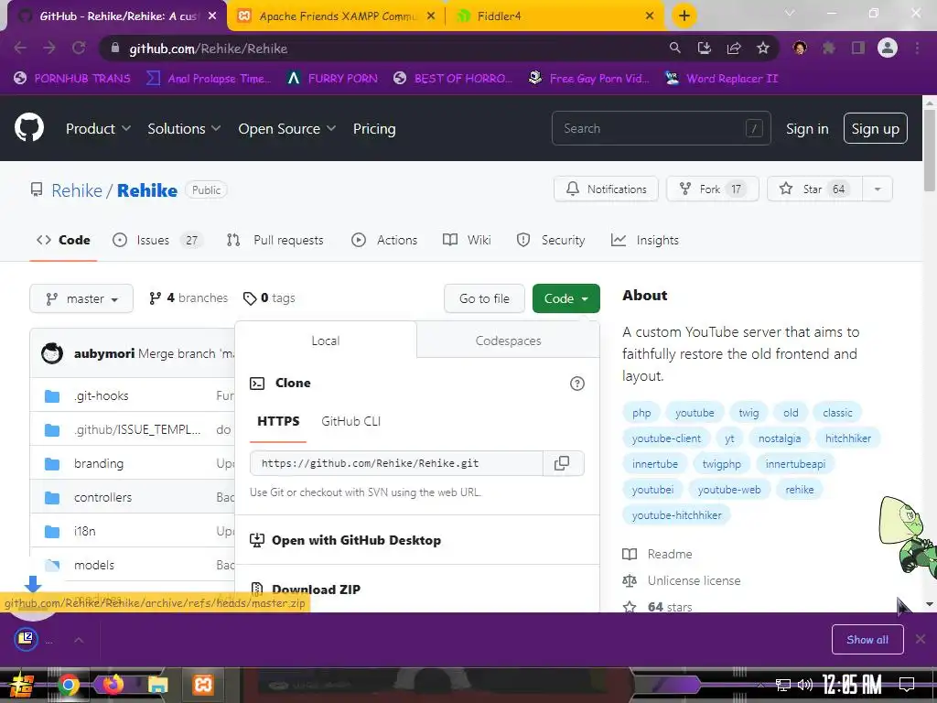The image size is (937, 703).
Task: Open Chrome from the taskbar
Action: (68, 685)
